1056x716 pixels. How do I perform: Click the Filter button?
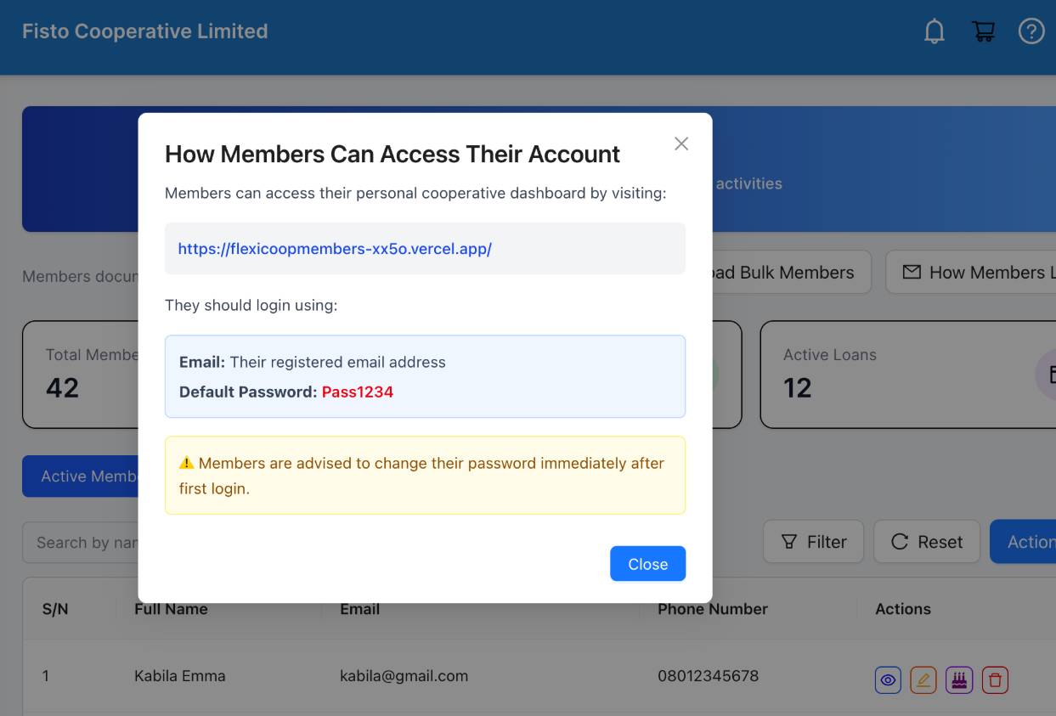click(813, 542)
